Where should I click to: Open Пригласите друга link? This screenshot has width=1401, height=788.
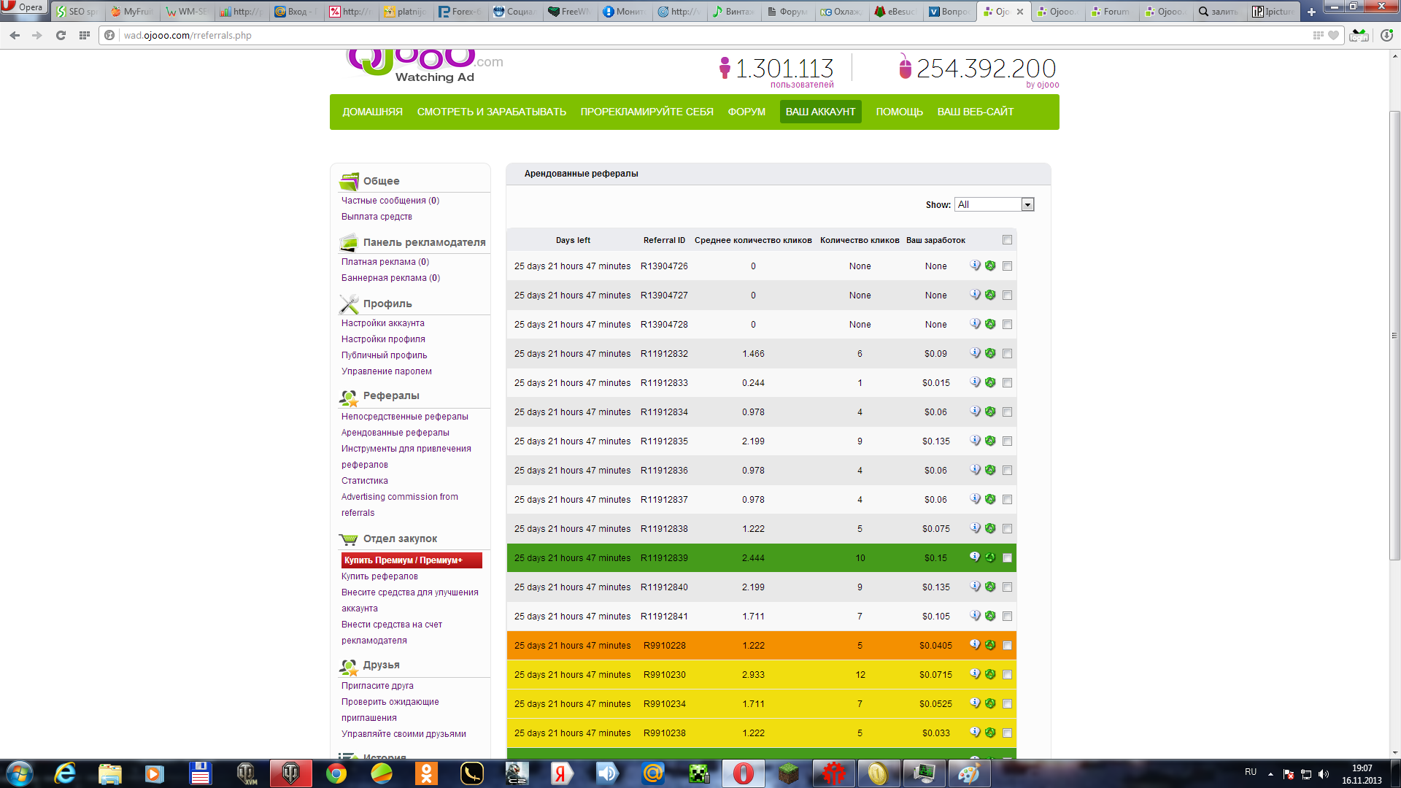coord(377,686)
